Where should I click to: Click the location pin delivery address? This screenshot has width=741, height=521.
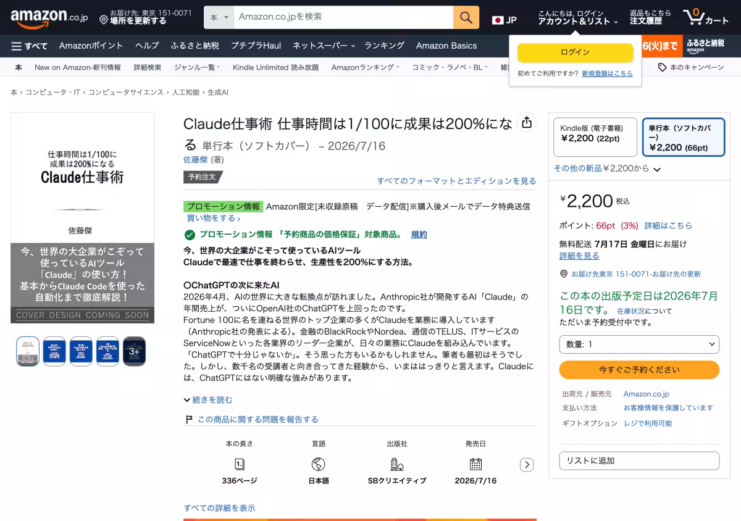coord(146,17)
